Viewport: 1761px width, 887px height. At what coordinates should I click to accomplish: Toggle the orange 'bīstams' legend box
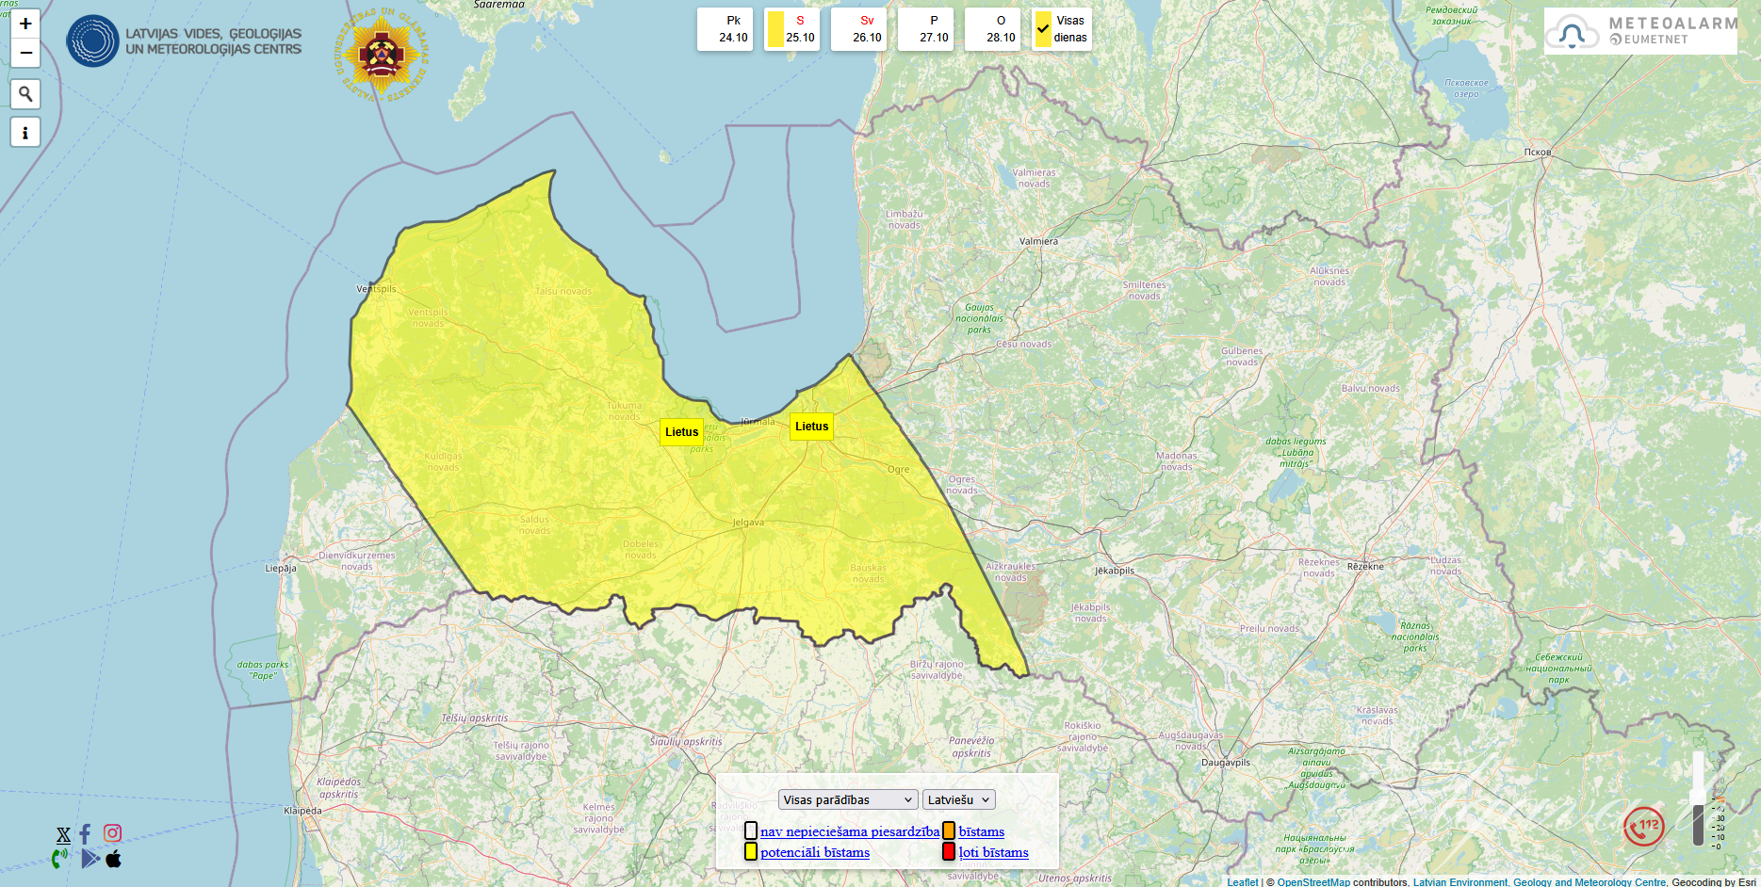(949, 831)
